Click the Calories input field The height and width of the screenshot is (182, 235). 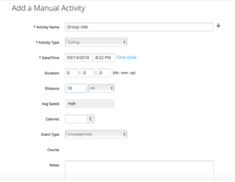[76, 119]
